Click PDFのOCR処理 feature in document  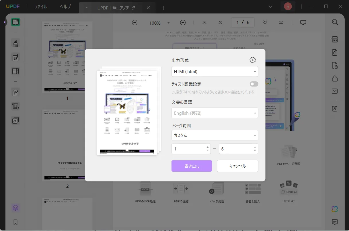(x=145, y=192)
